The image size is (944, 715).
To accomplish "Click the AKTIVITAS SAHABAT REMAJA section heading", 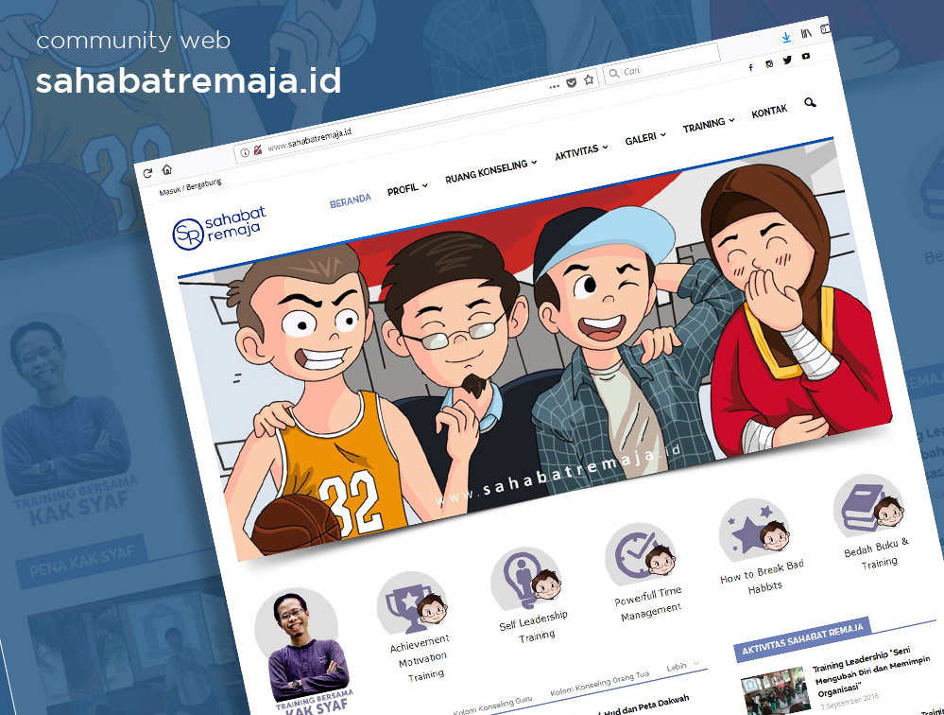I will tap(802, 638).
